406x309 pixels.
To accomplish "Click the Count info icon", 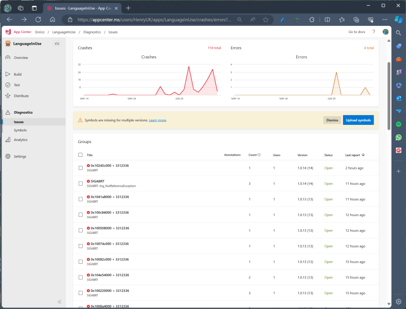I will pos(259,155).
